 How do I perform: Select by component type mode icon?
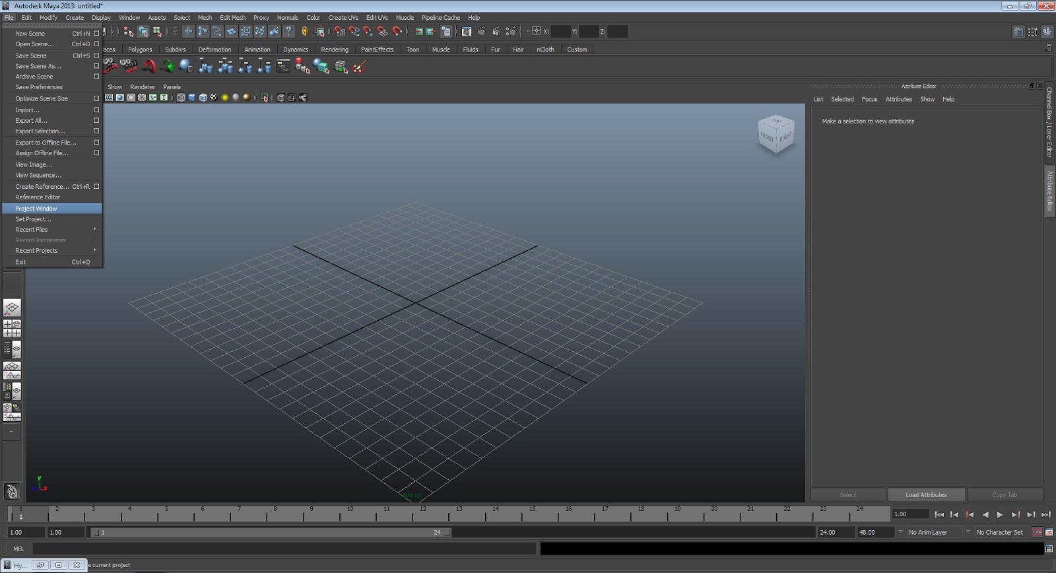tap(157, 31)
